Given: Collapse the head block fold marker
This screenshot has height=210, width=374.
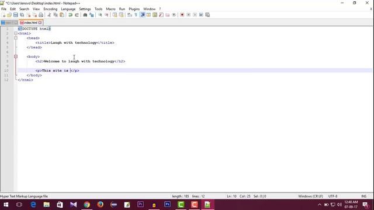Looking at the screenshot, I should pyautogui.click(x=16, y=38).
